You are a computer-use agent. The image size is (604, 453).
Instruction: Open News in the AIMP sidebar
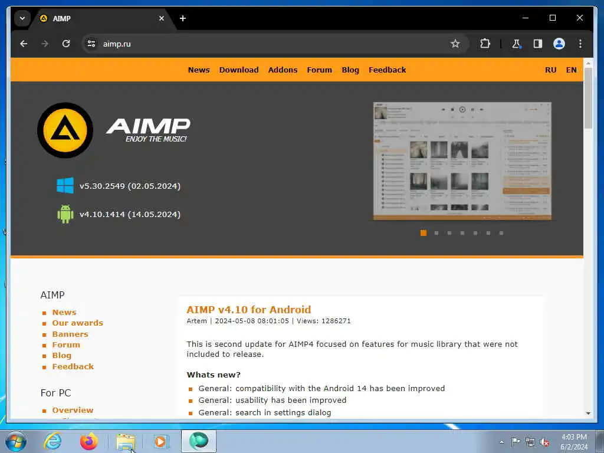point(64,313)
